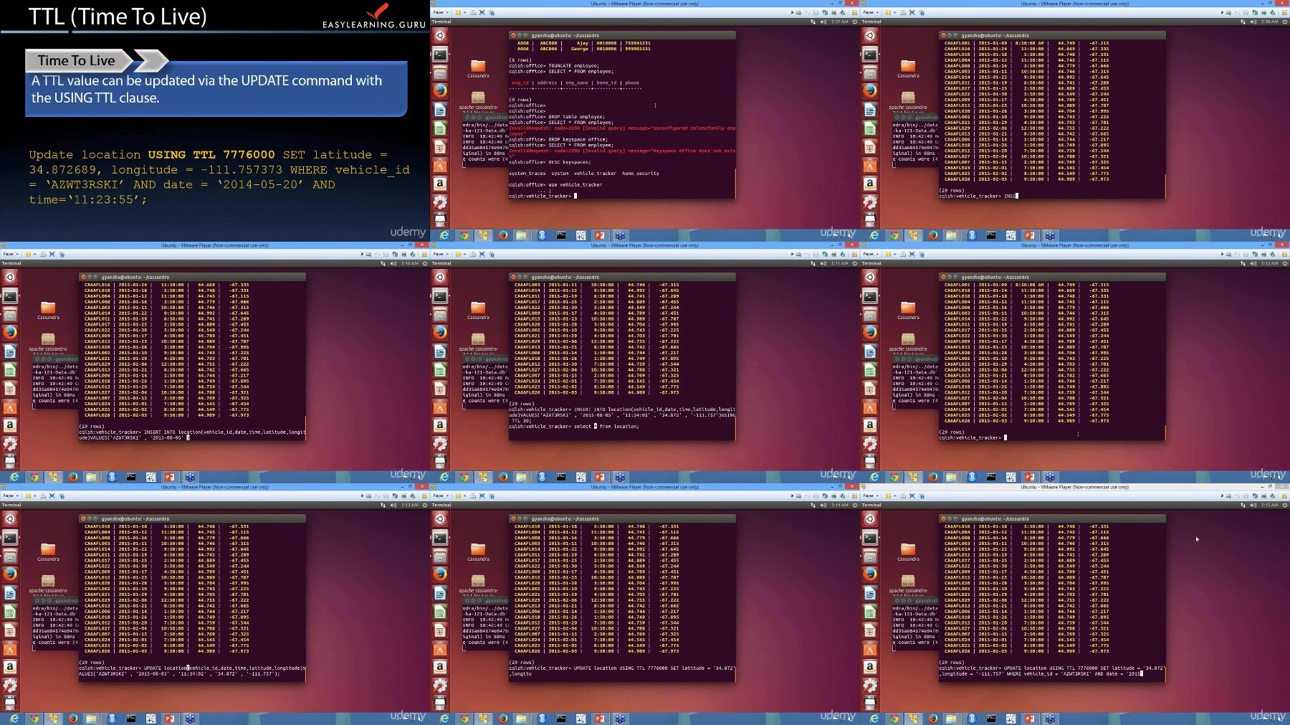Viewport: 1290px width, 725px height.
Task: Click CA6AFL001 row in 5:12 terminal
Action: (1025, 285)
